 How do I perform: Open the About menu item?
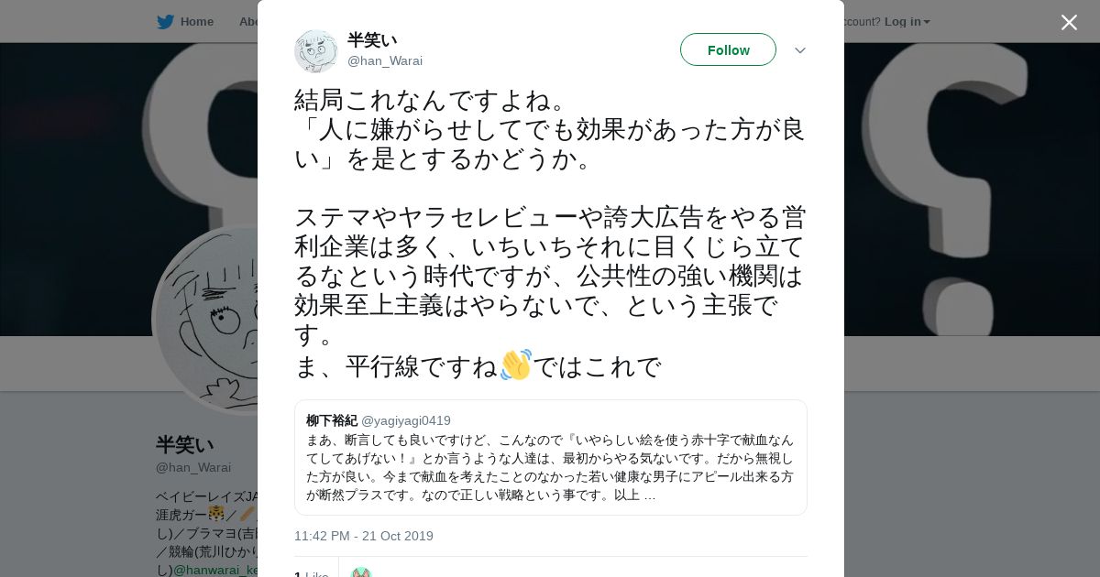click(247, 22)
